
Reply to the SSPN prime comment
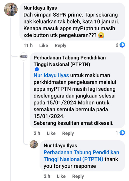click(x=60, y=46)
